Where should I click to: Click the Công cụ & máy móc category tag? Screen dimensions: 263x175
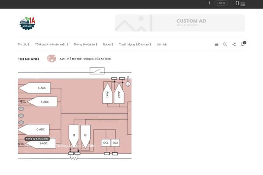tap(37, 139)
